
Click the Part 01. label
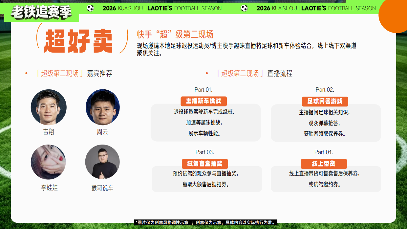pyautogui.click(x=203, y=90)
